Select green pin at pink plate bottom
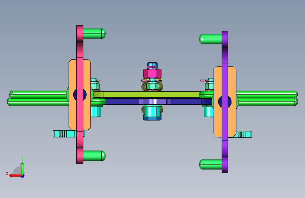Screen dimensions: 305x198 94,156
